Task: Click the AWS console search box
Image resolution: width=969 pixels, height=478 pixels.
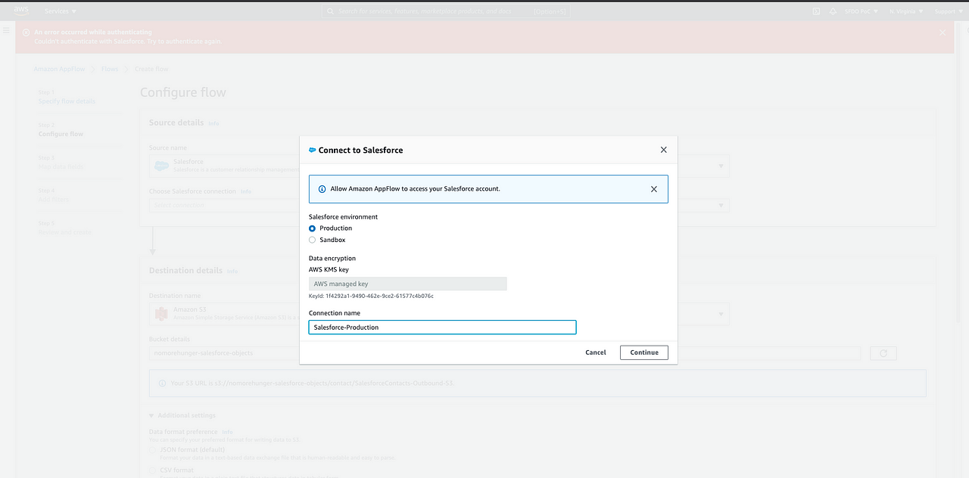Action: coord(447,11)
